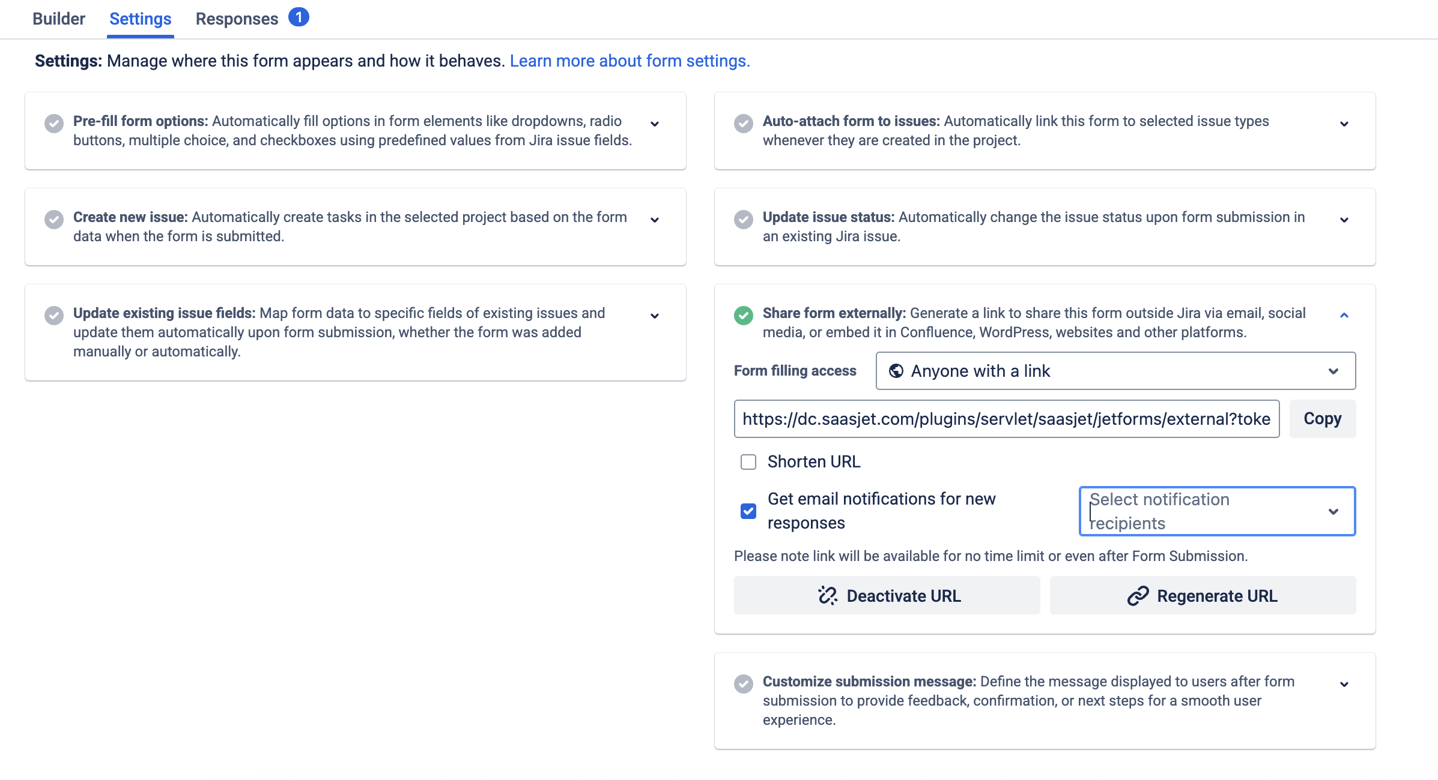The width and height of the screenshot is (1438, 780).
Task: Expand Customize submission message section
Action: [1344, 685]
